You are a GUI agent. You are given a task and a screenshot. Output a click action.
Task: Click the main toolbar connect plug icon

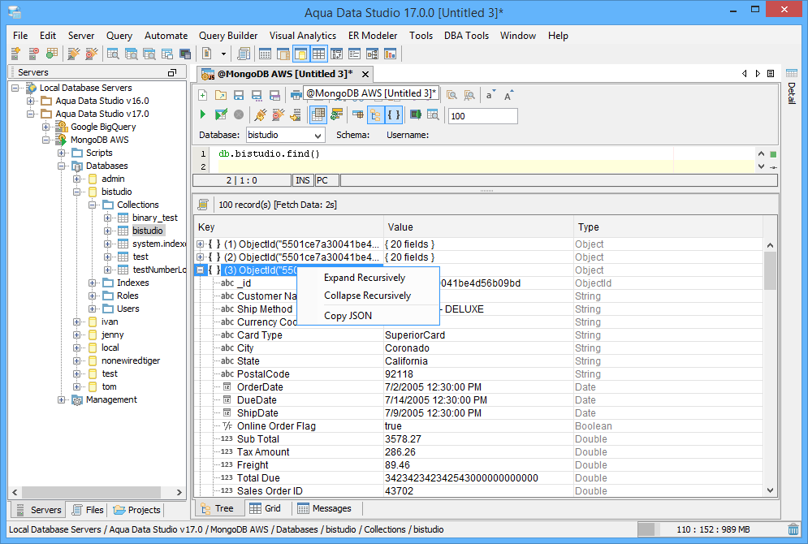[x=74, y=54]
